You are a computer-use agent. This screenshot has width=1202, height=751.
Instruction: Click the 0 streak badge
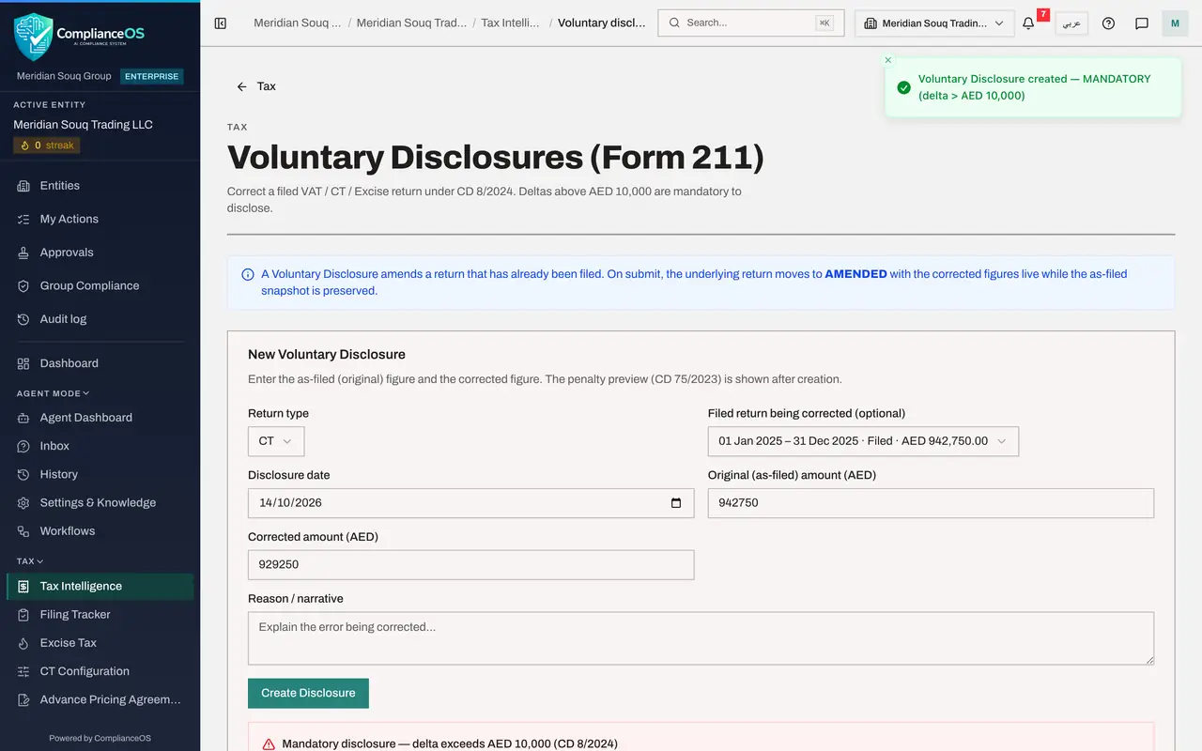[x=47, y=146]
